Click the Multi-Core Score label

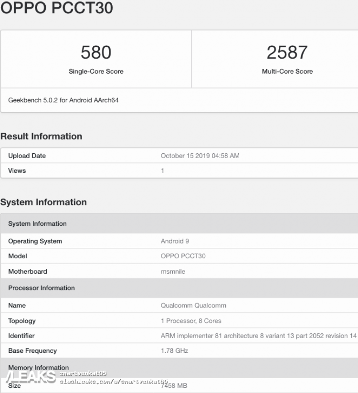[x=287, y=72]
